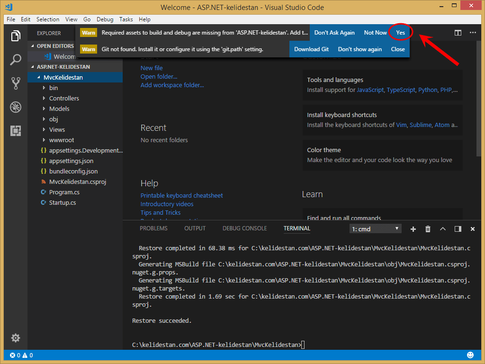The width and height of the screenshot is (485, 364).
Task: Open the Tasks menu
Action: [x=126, y=19]
